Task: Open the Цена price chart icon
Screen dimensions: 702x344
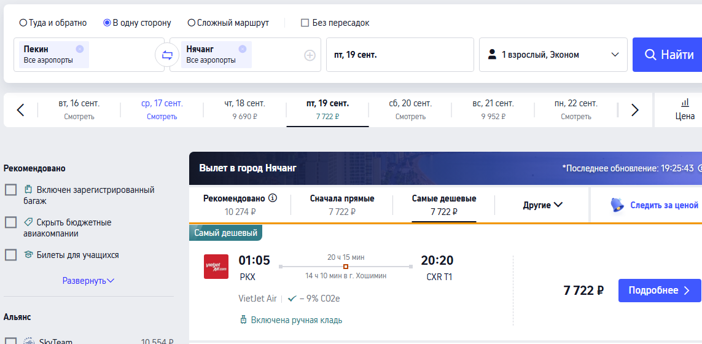Action: pos(685,103)
